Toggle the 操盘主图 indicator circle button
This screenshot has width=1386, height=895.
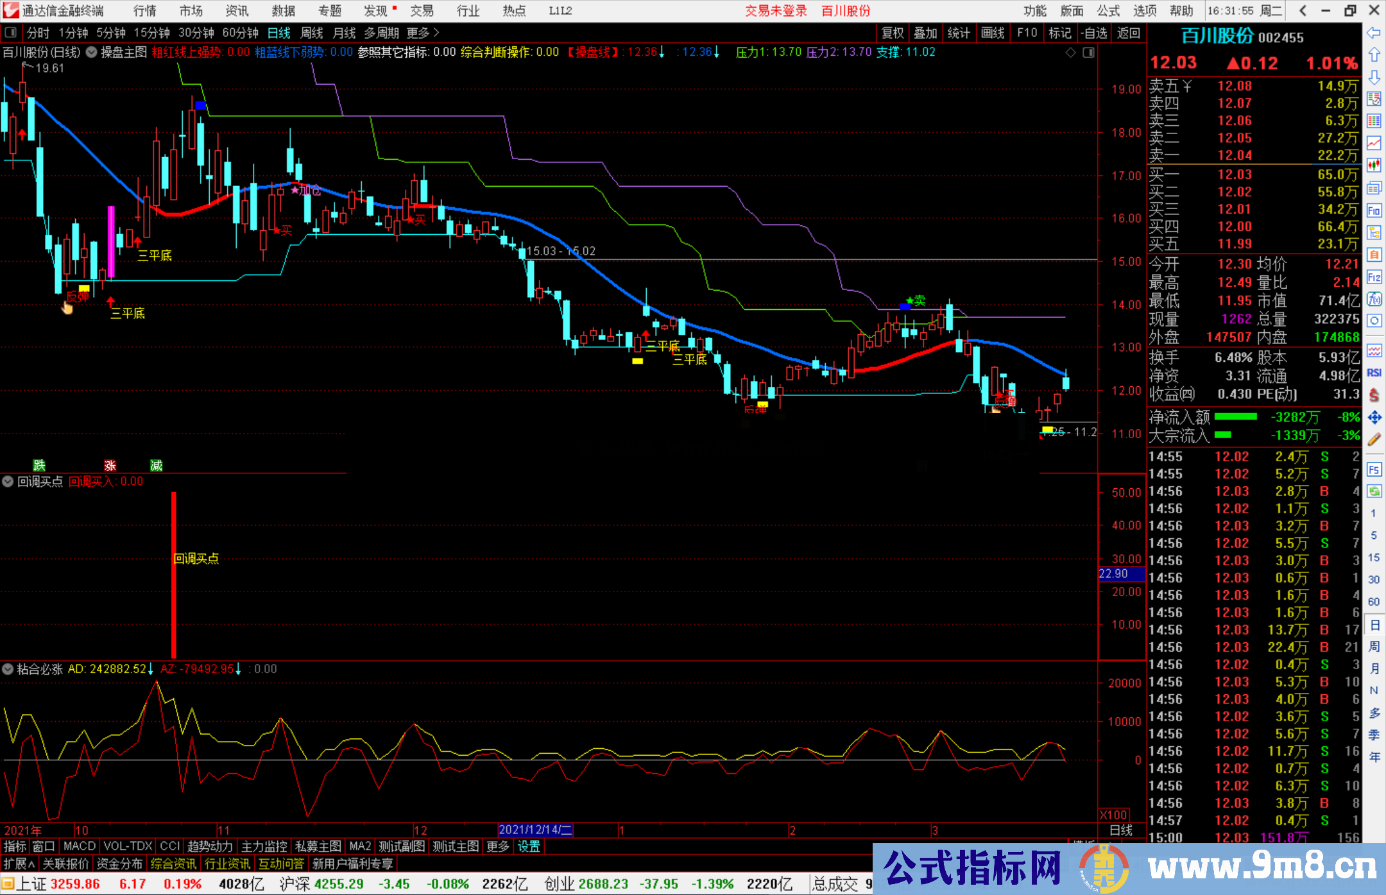(x=92, y=52)
